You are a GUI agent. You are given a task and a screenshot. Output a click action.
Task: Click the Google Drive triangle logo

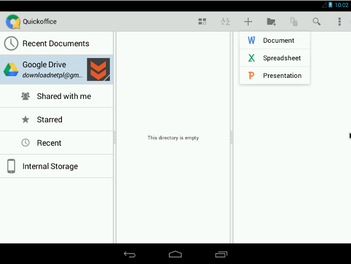click(11, 70)
